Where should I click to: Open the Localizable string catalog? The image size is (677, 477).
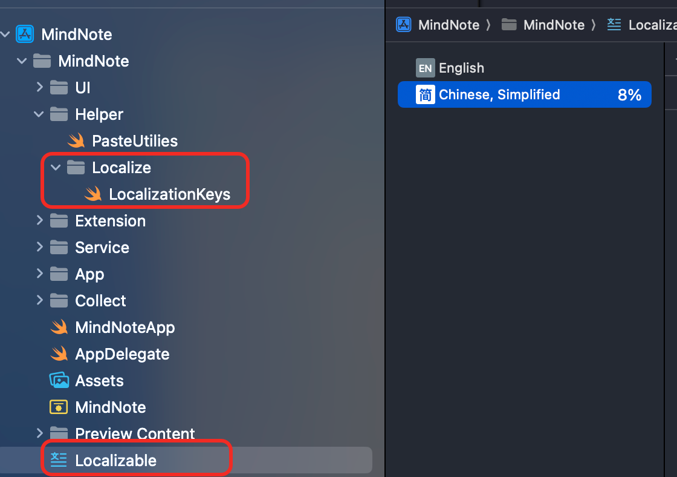pyautogui.click(x=115, y=461)
